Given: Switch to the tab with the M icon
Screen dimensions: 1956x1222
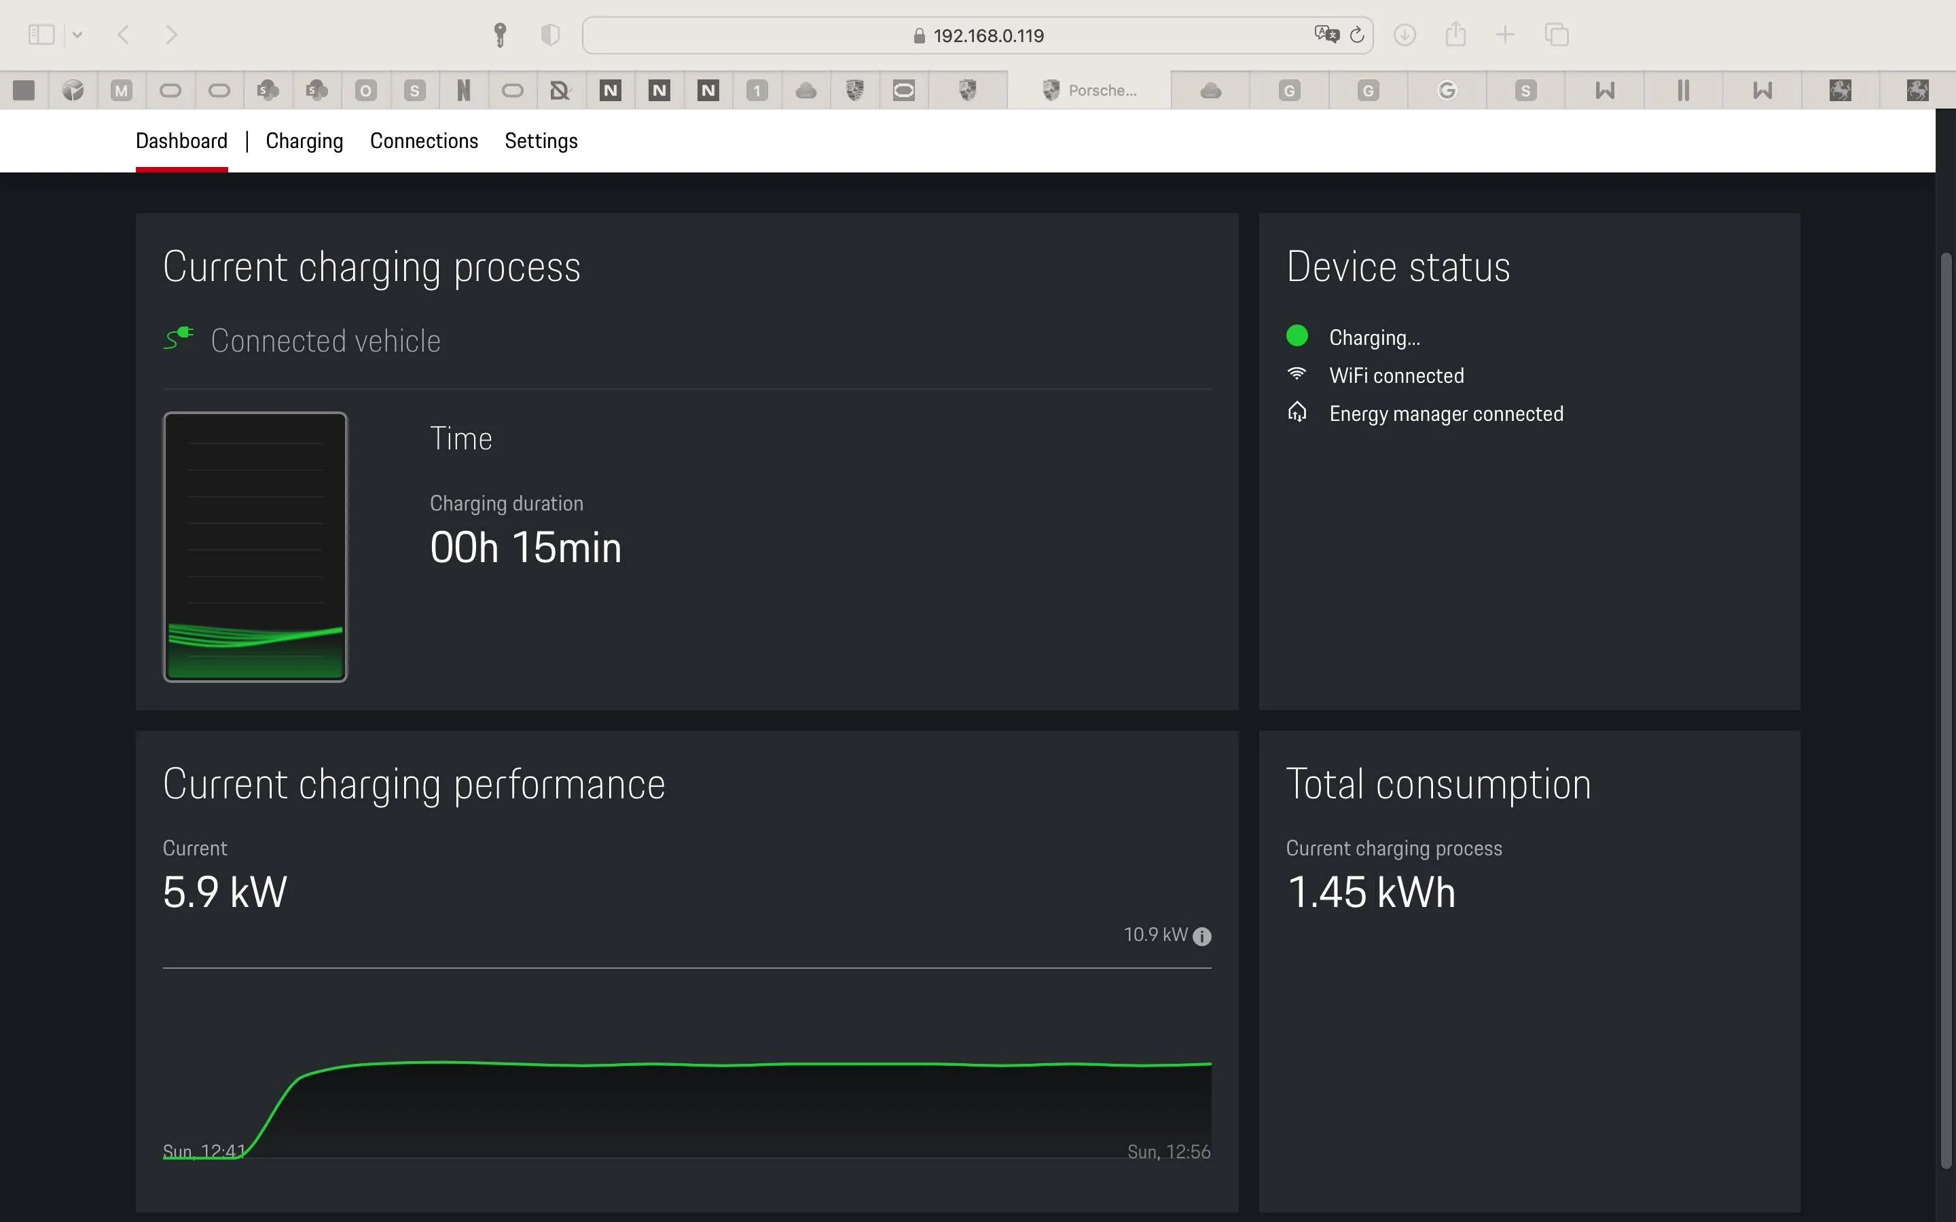Looking at the screenshot, I should (x=122, y=90).
